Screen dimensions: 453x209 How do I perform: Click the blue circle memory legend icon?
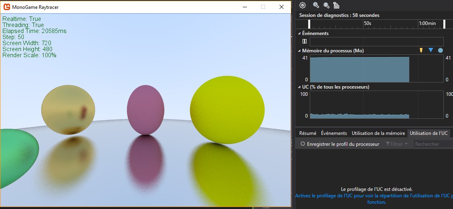click(440, 50)
